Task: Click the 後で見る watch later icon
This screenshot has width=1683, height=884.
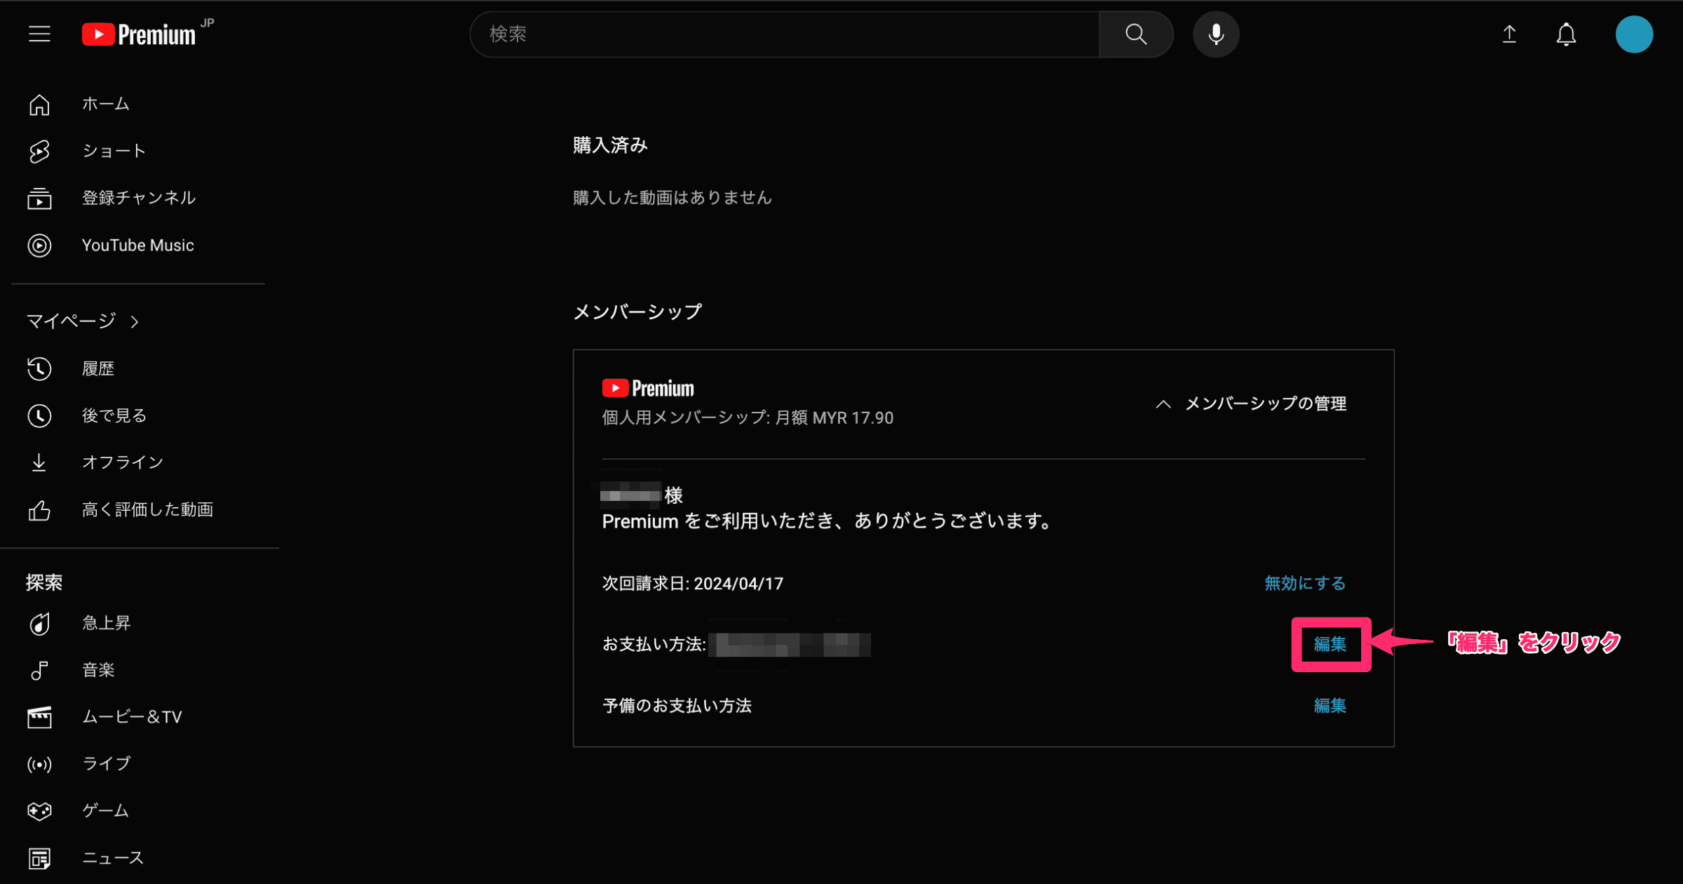Action: [x=39, y=415]
